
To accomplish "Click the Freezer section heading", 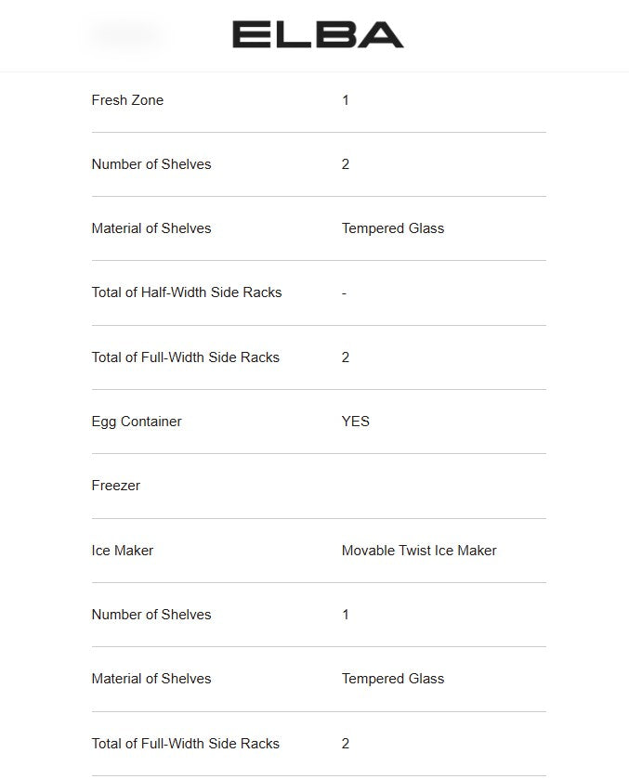I will pyautogui.click(x=116, y=486).
